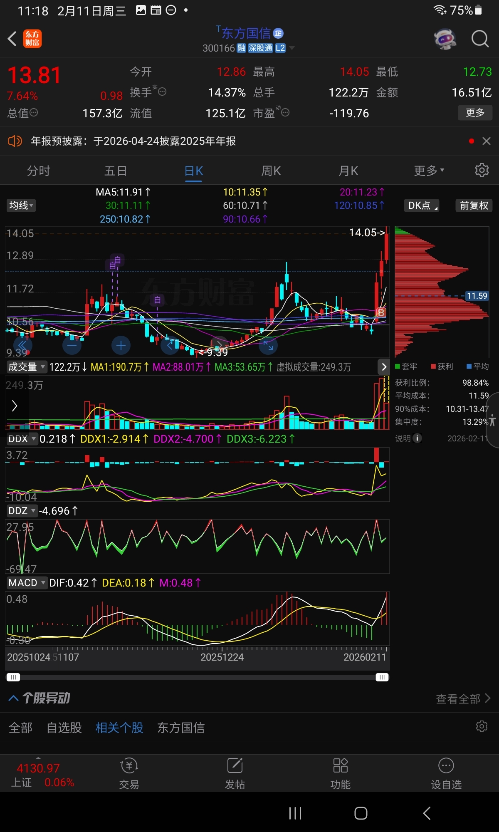Open the DDX indicator dropdown
The width and height of the screenshot is (499, 832).
(x=22, y=439)
